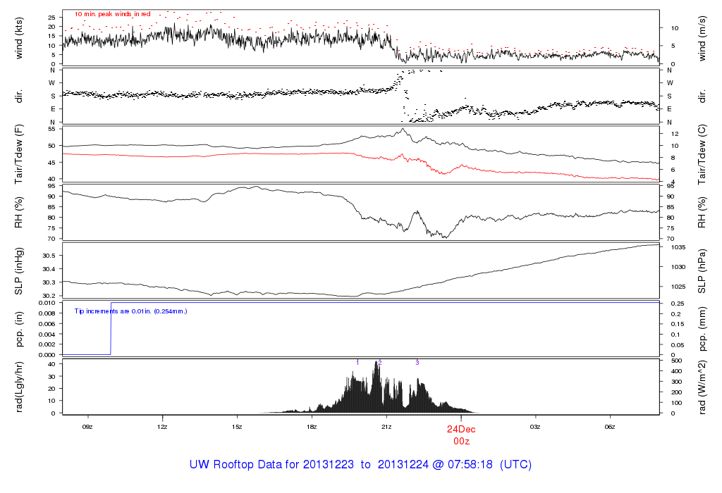This screenshot has height=493, width=722.
Task: Click the 'wind (kts)' axis label
Action: pyautogui.click(x=19, y=37)
